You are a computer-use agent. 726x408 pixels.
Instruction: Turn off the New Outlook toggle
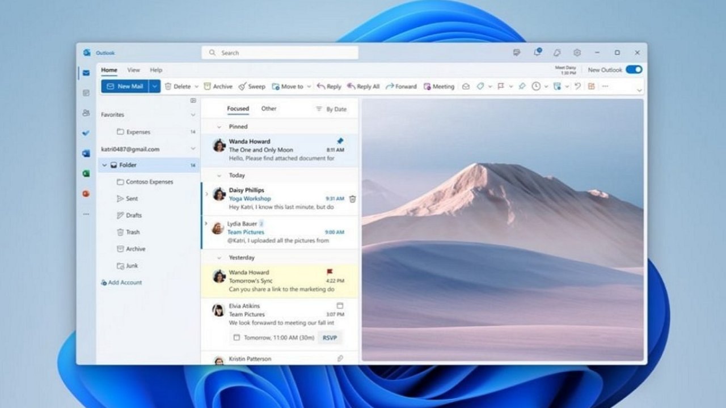(634, 70)
